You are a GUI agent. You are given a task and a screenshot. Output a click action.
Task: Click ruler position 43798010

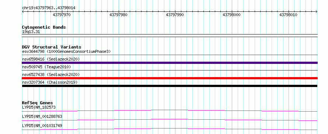pos(288,15)
